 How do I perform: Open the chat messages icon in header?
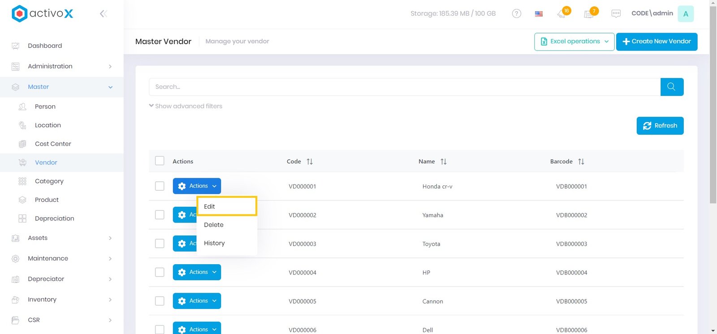[x=616, y=13]
